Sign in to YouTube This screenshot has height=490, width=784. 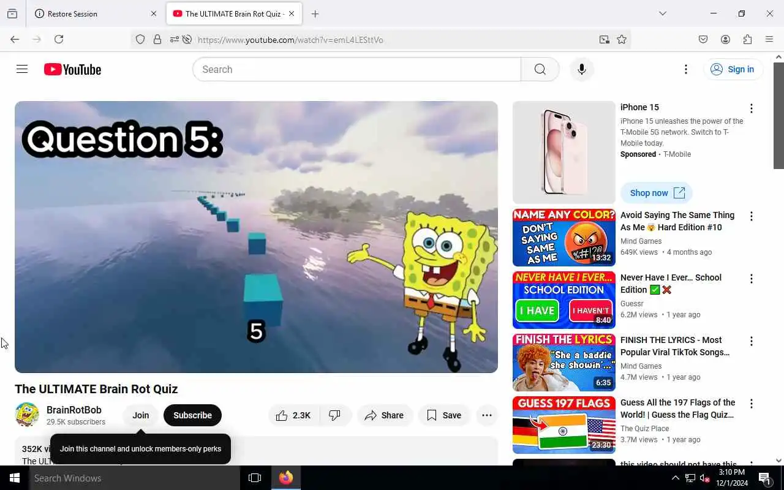tap(733, 69)
